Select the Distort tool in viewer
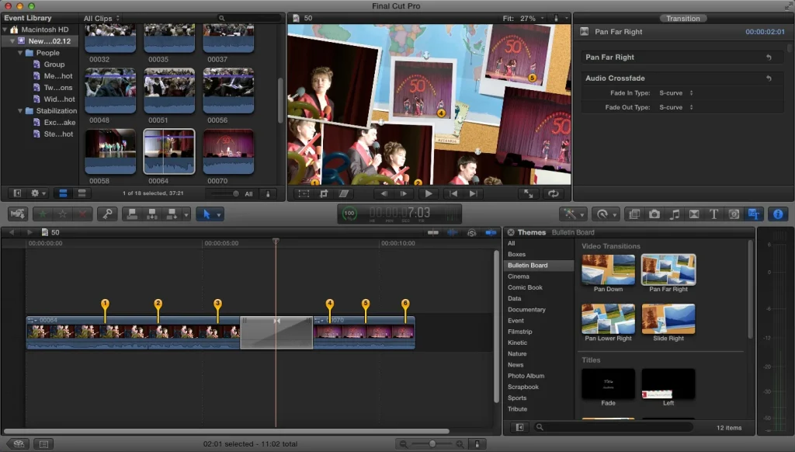This screenshot has height=452, width=795. pos(344,193)
